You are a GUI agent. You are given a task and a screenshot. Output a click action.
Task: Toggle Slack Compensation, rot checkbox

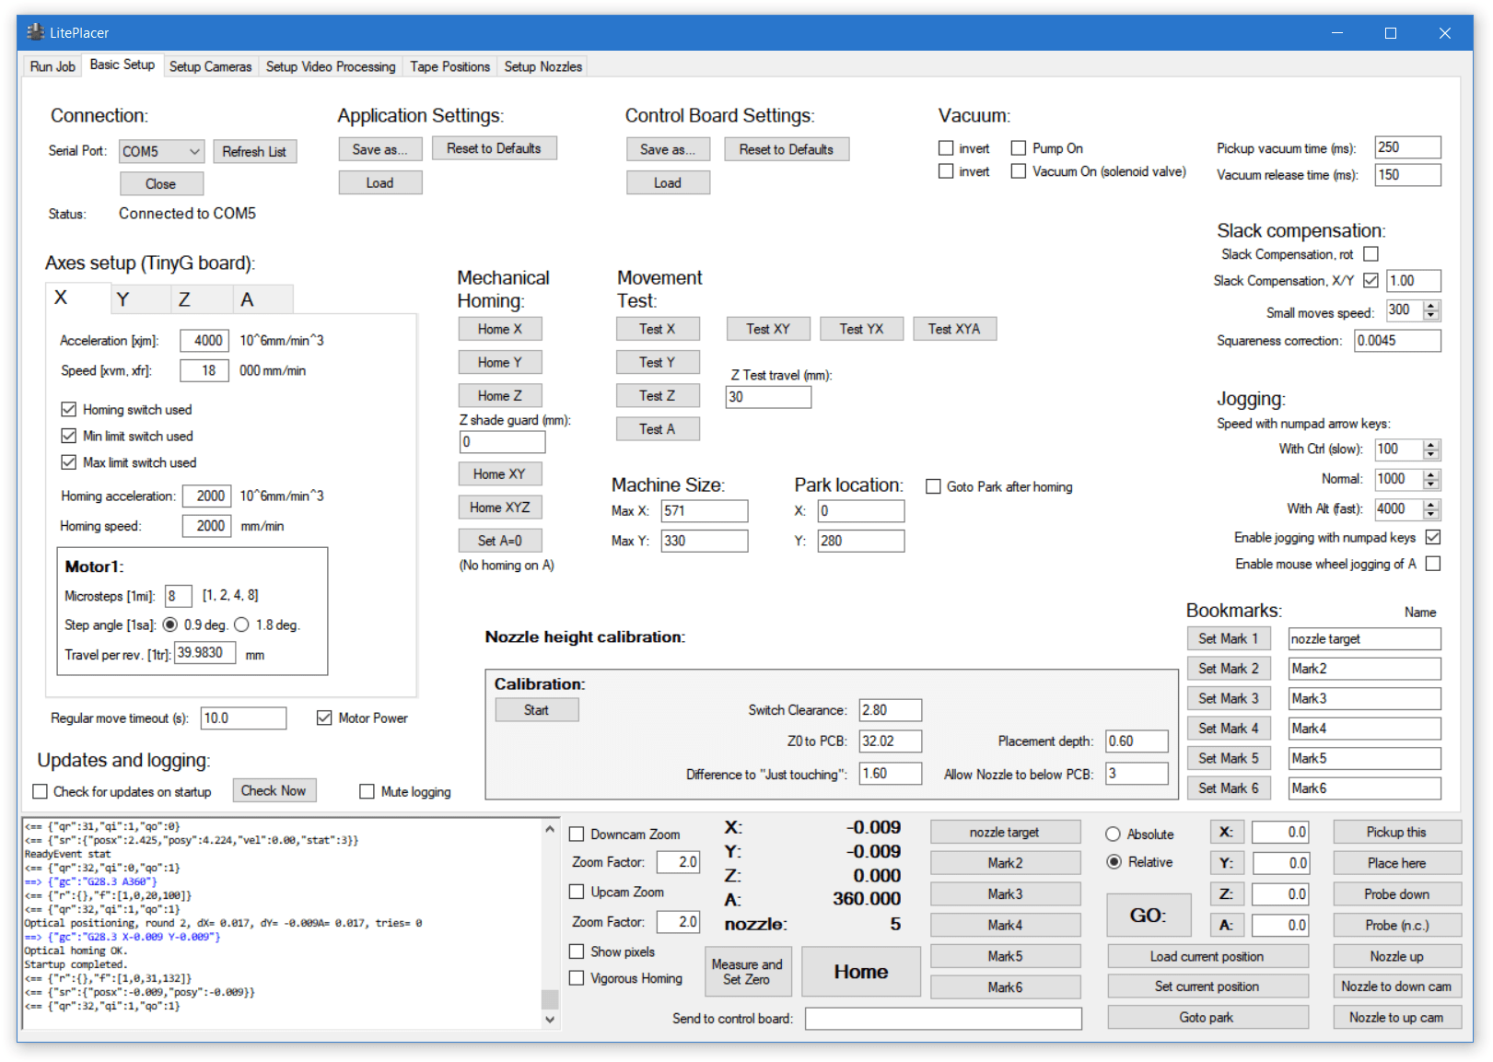[1371, 254]
